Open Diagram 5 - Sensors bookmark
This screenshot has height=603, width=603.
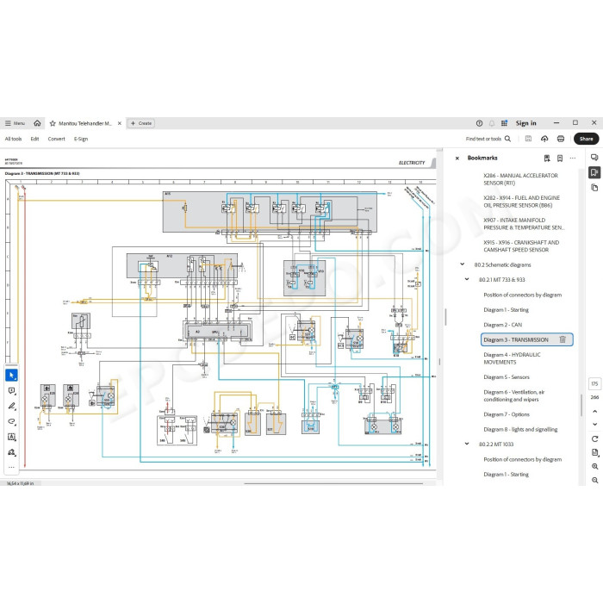tap(507, 377)
